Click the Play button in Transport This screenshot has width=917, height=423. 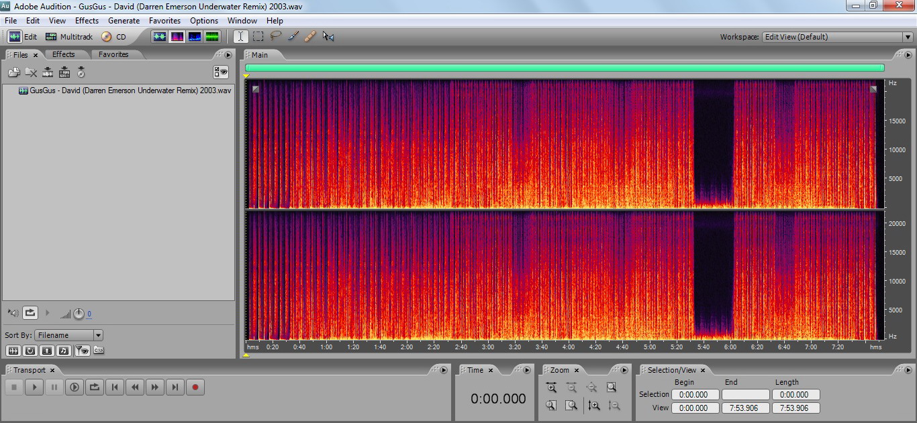34,387
